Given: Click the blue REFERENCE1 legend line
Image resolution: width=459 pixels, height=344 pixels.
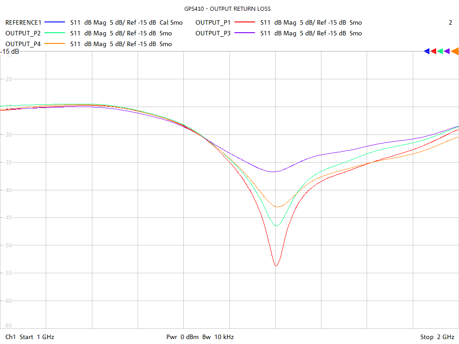Looking at the screenshot, I should point(54,22).
